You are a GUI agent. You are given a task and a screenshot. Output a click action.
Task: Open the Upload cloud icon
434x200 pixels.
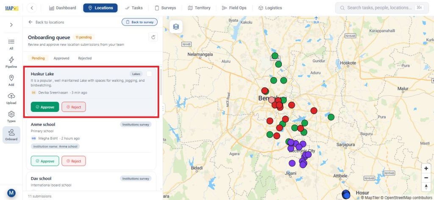pyautogui.click(x=11, y=98)
